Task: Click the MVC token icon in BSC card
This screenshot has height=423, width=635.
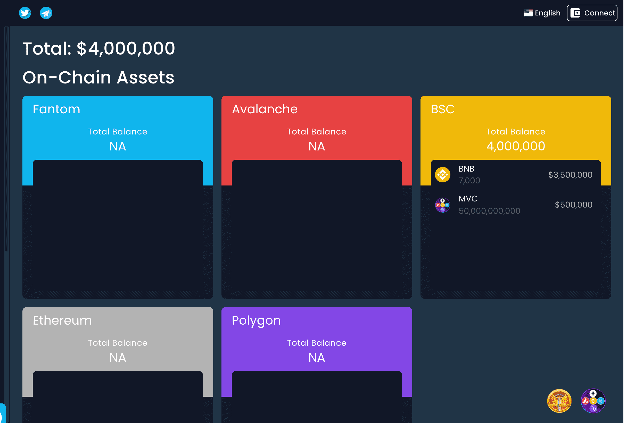Action: click(442, 205)
